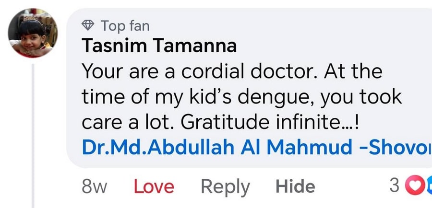432x208 pixels.
Task: Open the 8w timestamp link
Action: tap(95, 186)
